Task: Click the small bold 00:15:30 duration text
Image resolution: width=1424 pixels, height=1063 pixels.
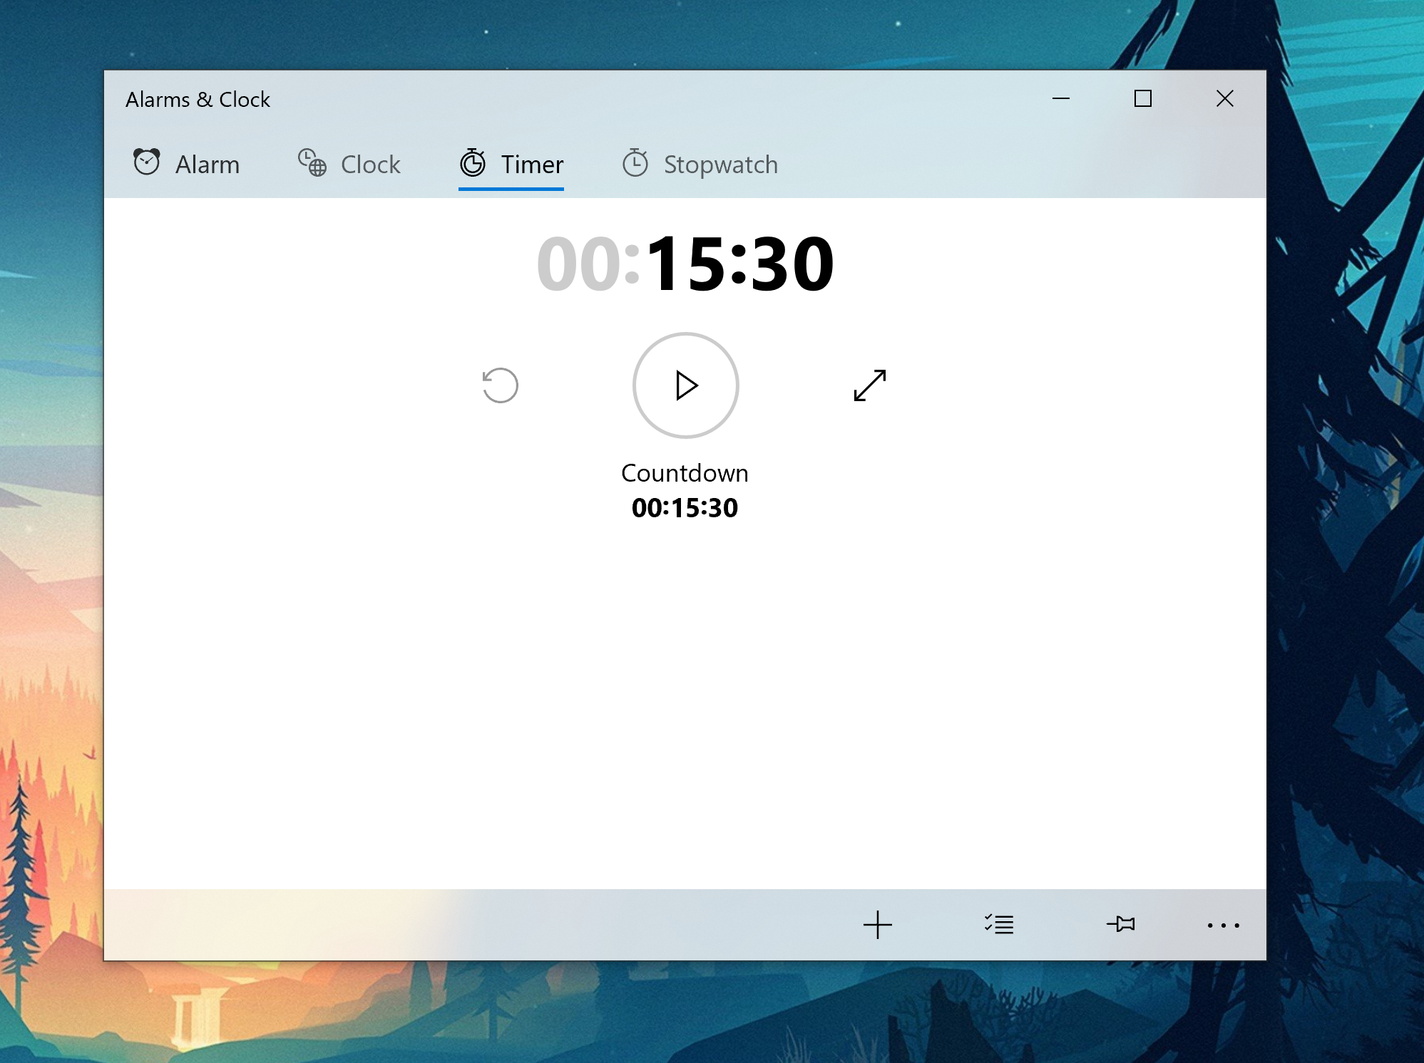Action: [x=685, y=508]
